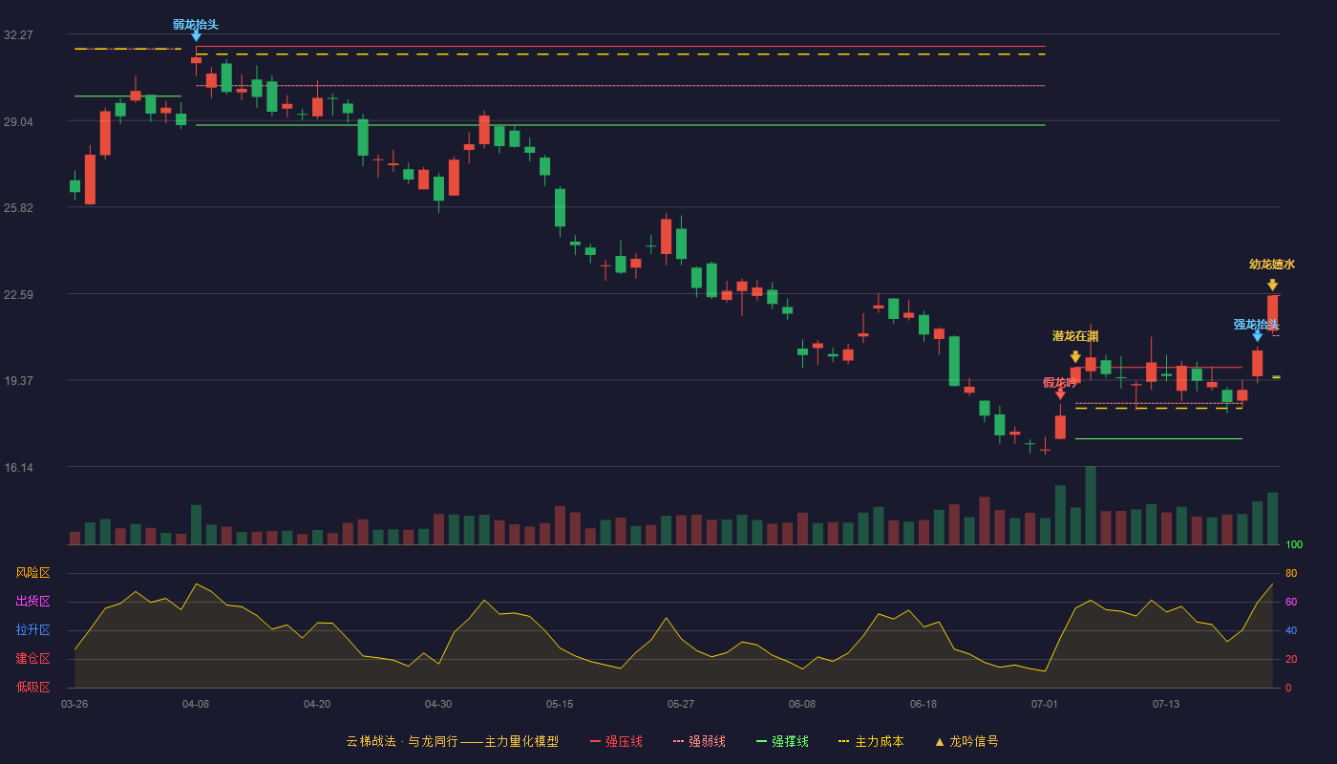Viewport: 1337px width, 764px height.
Task: Click the 04-08 date axis label
Action: pos(196,704)
